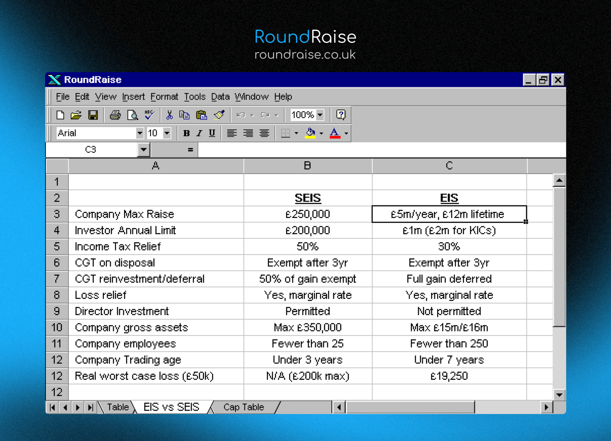
Task: Click in the formula bar input
Action: point(382,150)
